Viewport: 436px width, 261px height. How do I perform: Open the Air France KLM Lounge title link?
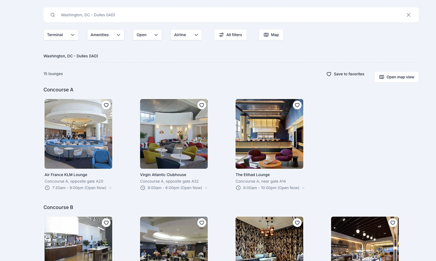coord(66,175)
